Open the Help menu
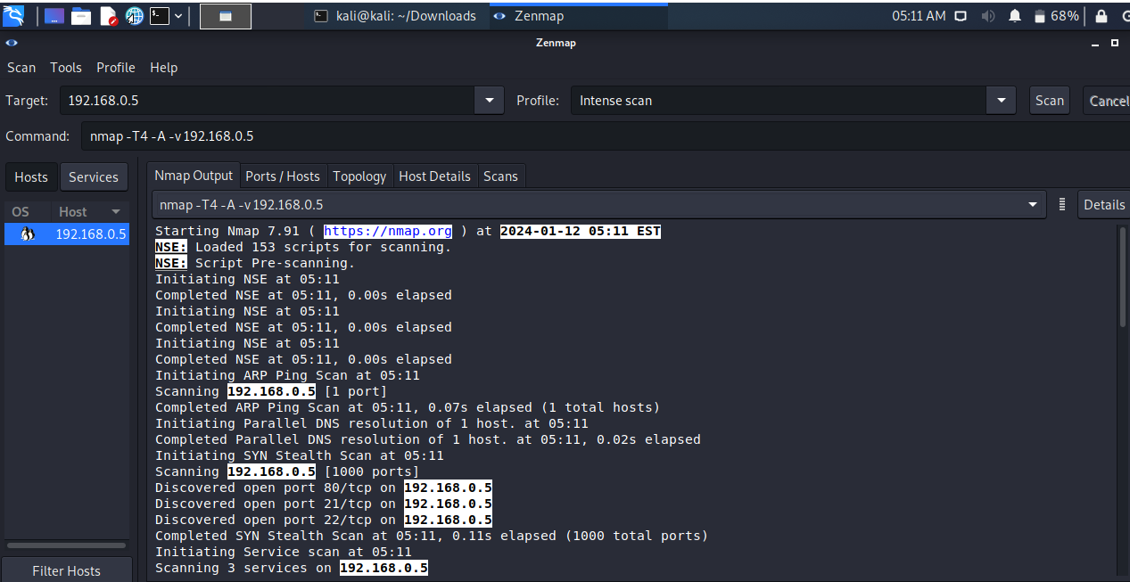 (x=164, y=68)
